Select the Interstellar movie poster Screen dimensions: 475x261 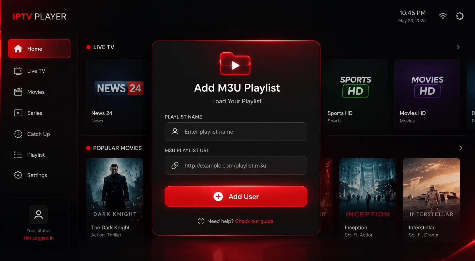tap(431, 189)
